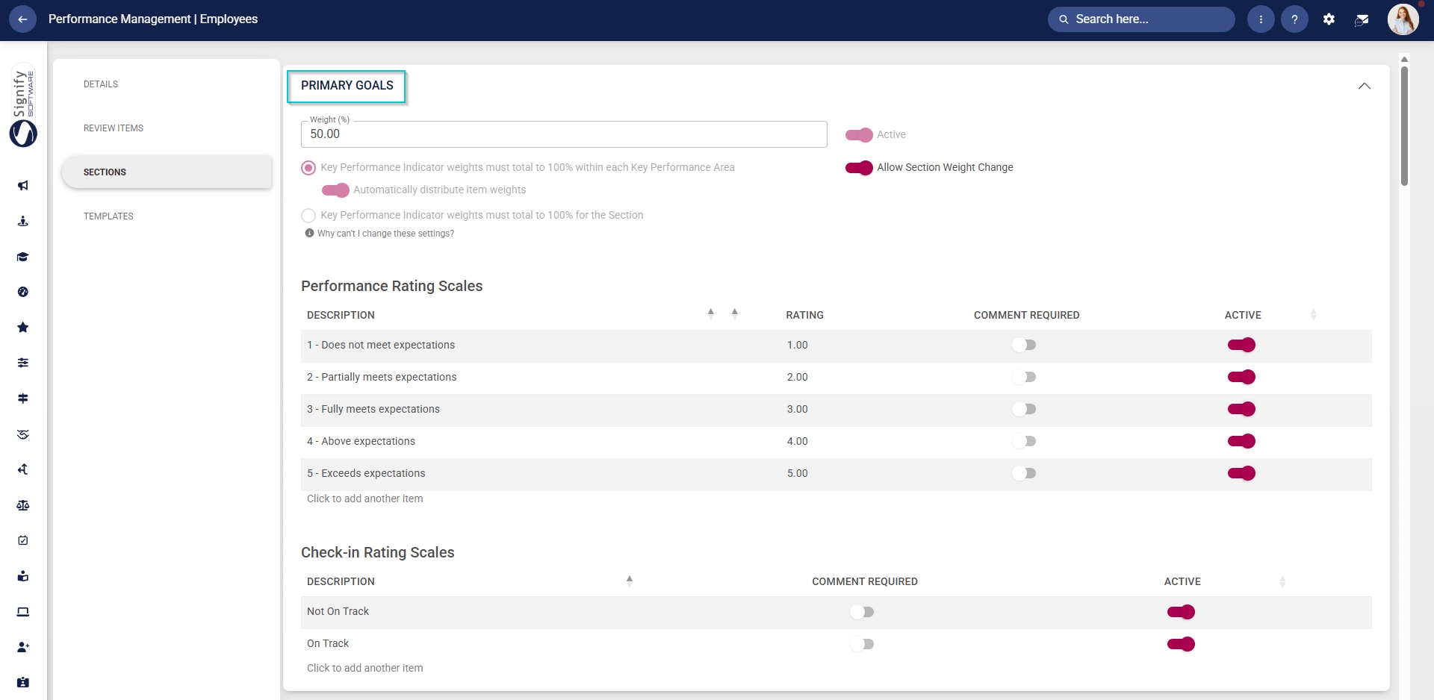This screenshot has width=1434, height=700.
Task: Toggle comment required for 'Does not meet expectations'
Action: pyautogui.click(x=1024, y=345)
